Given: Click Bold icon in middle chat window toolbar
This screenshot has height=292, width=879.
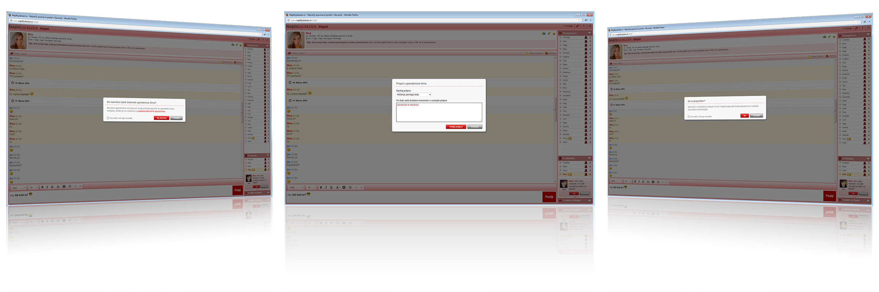Looking at the screenshot, I should (321, 187).
